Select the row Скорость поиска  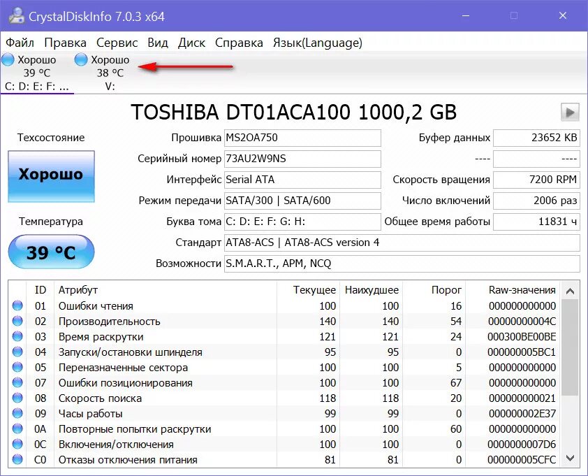tap(284, 398)
